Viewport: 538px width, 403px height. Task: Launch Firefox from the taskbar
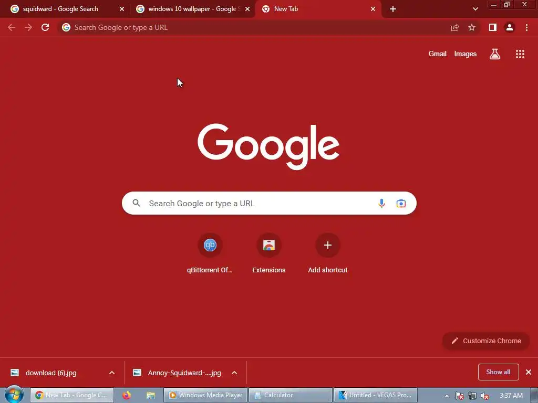pyautogui.click(x=127, y=395)
